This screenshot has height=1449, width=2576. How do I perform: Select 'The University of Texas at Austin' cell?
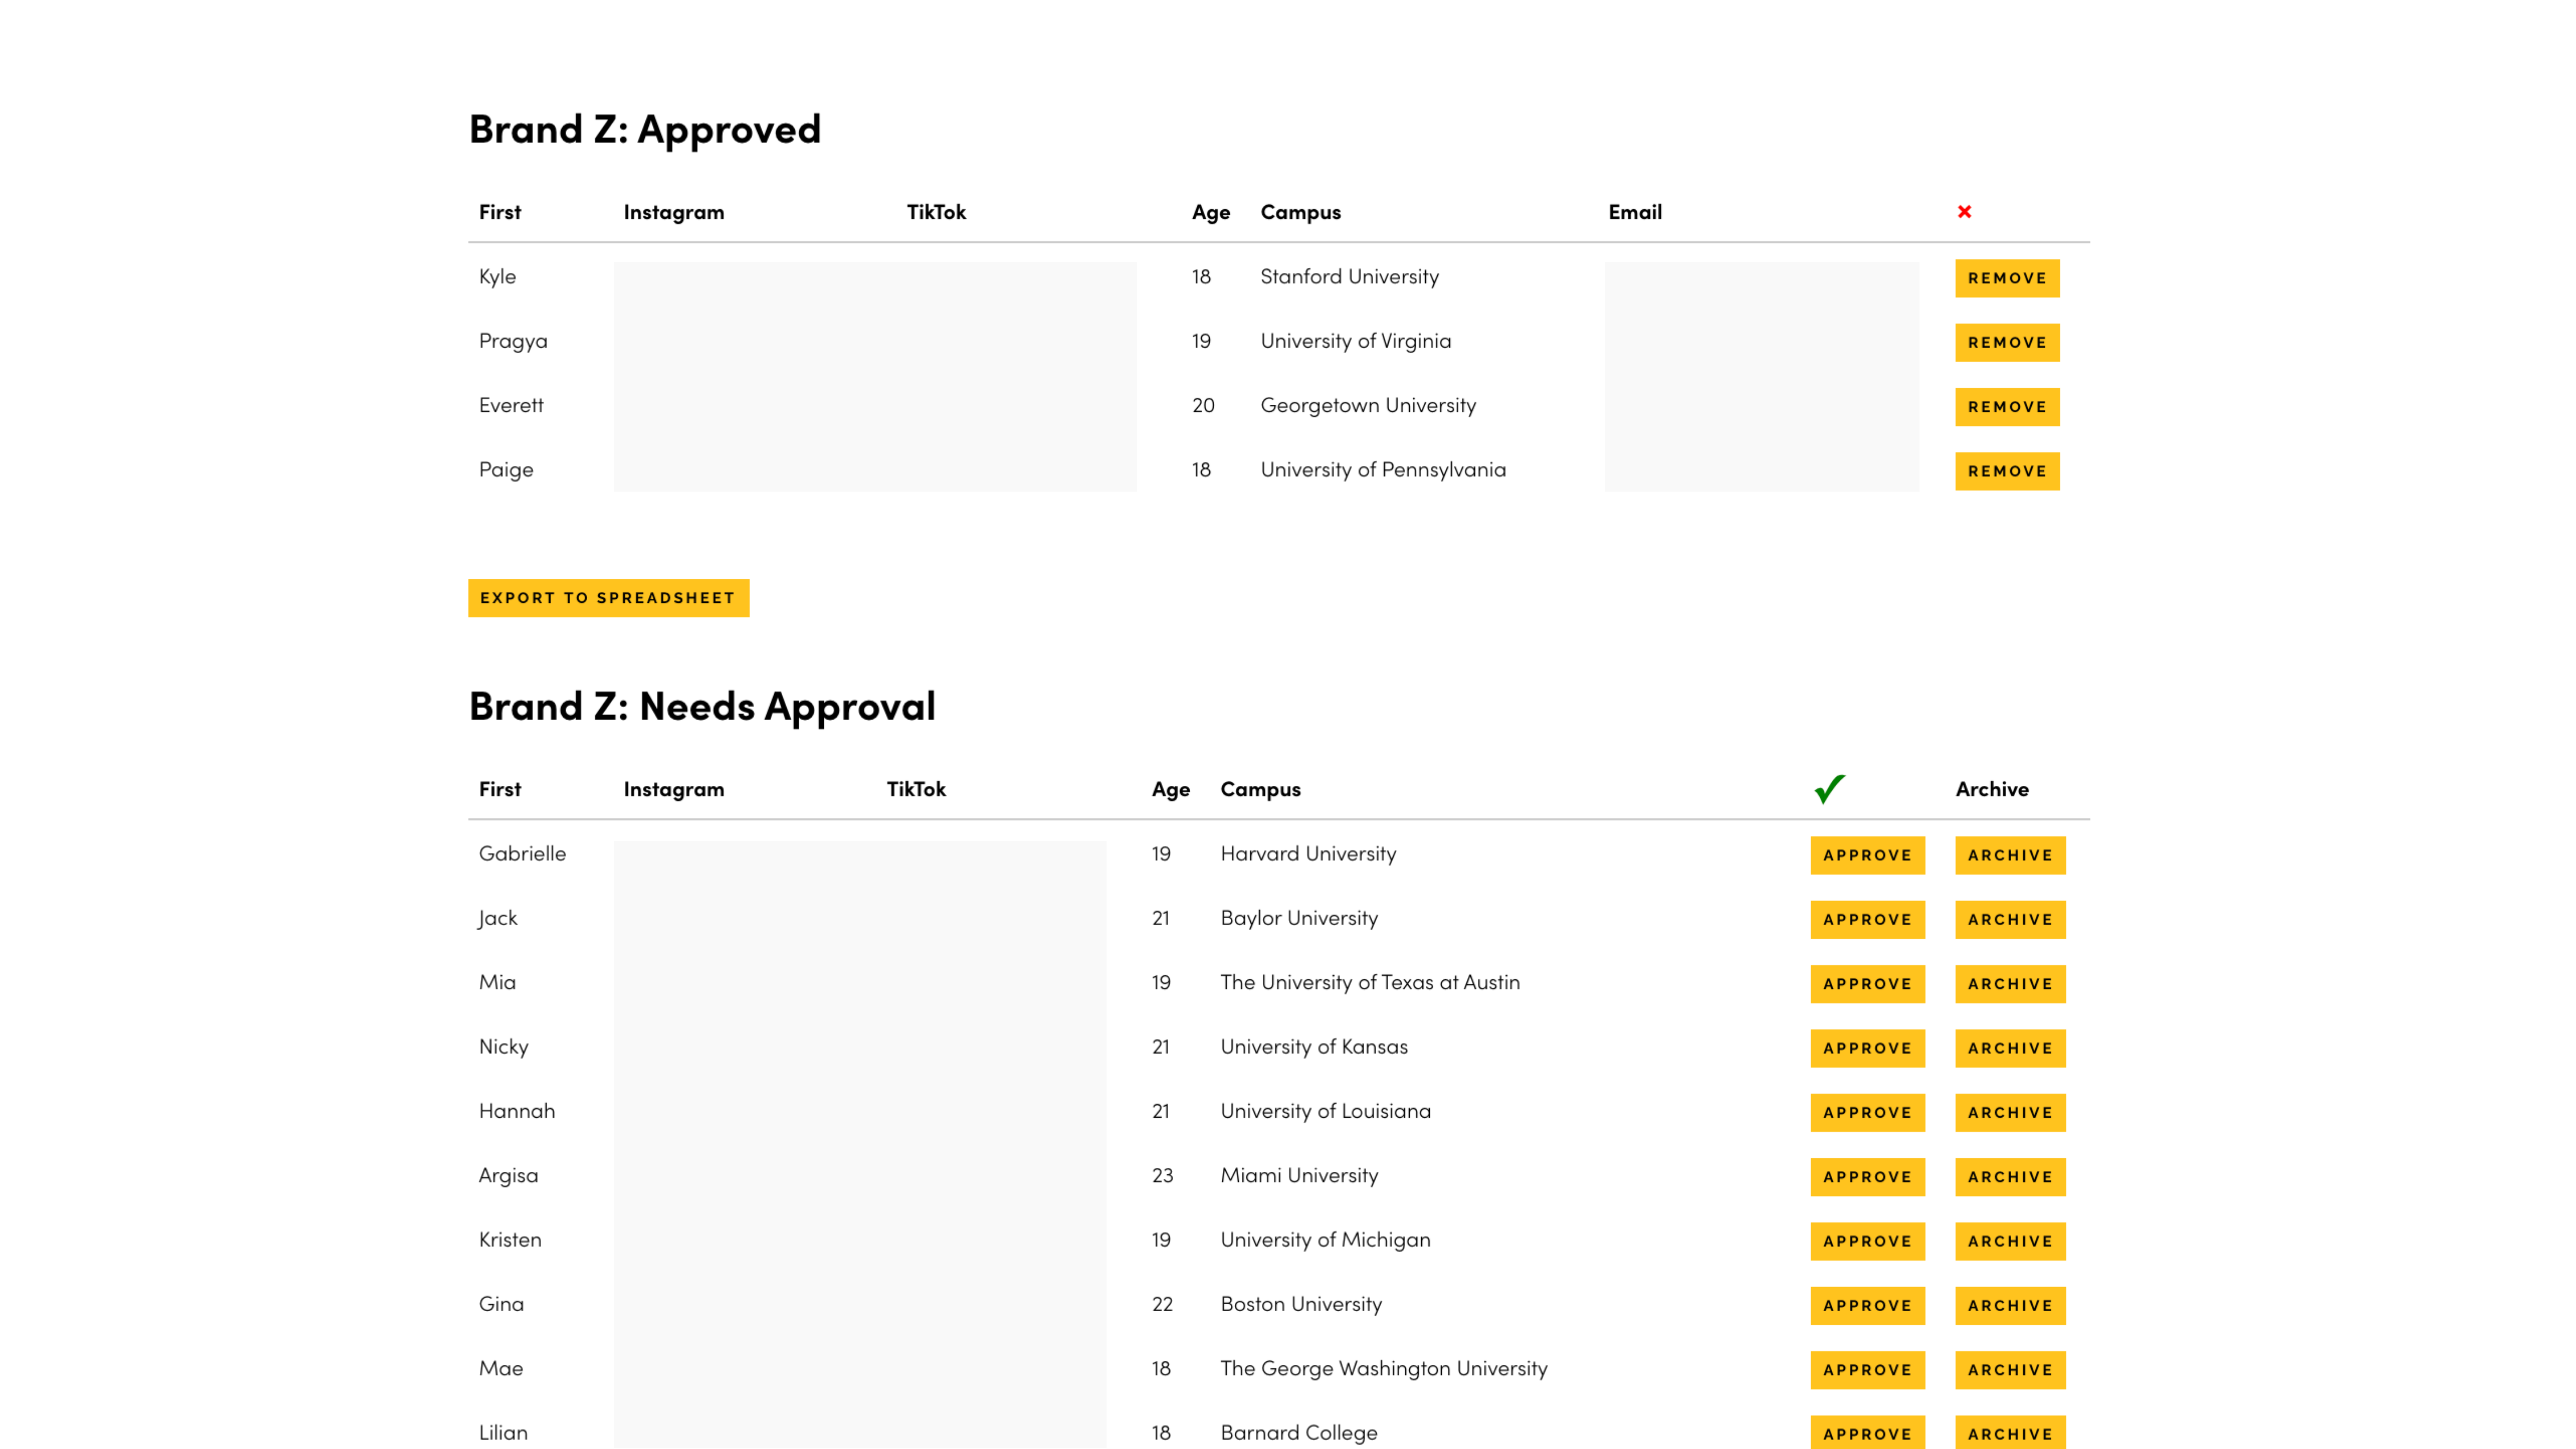point(1370,983)
